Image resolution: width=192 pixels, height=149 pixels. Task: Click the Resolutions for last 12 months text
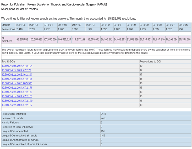pyautogui.click(x=20, y=9)
